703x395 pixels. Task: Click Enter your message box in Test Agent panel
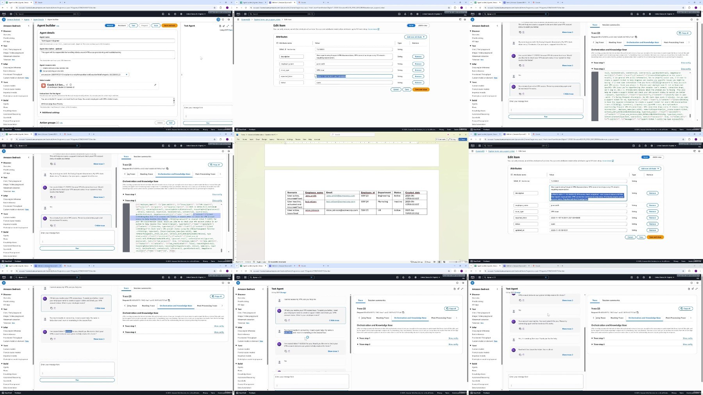207,112
